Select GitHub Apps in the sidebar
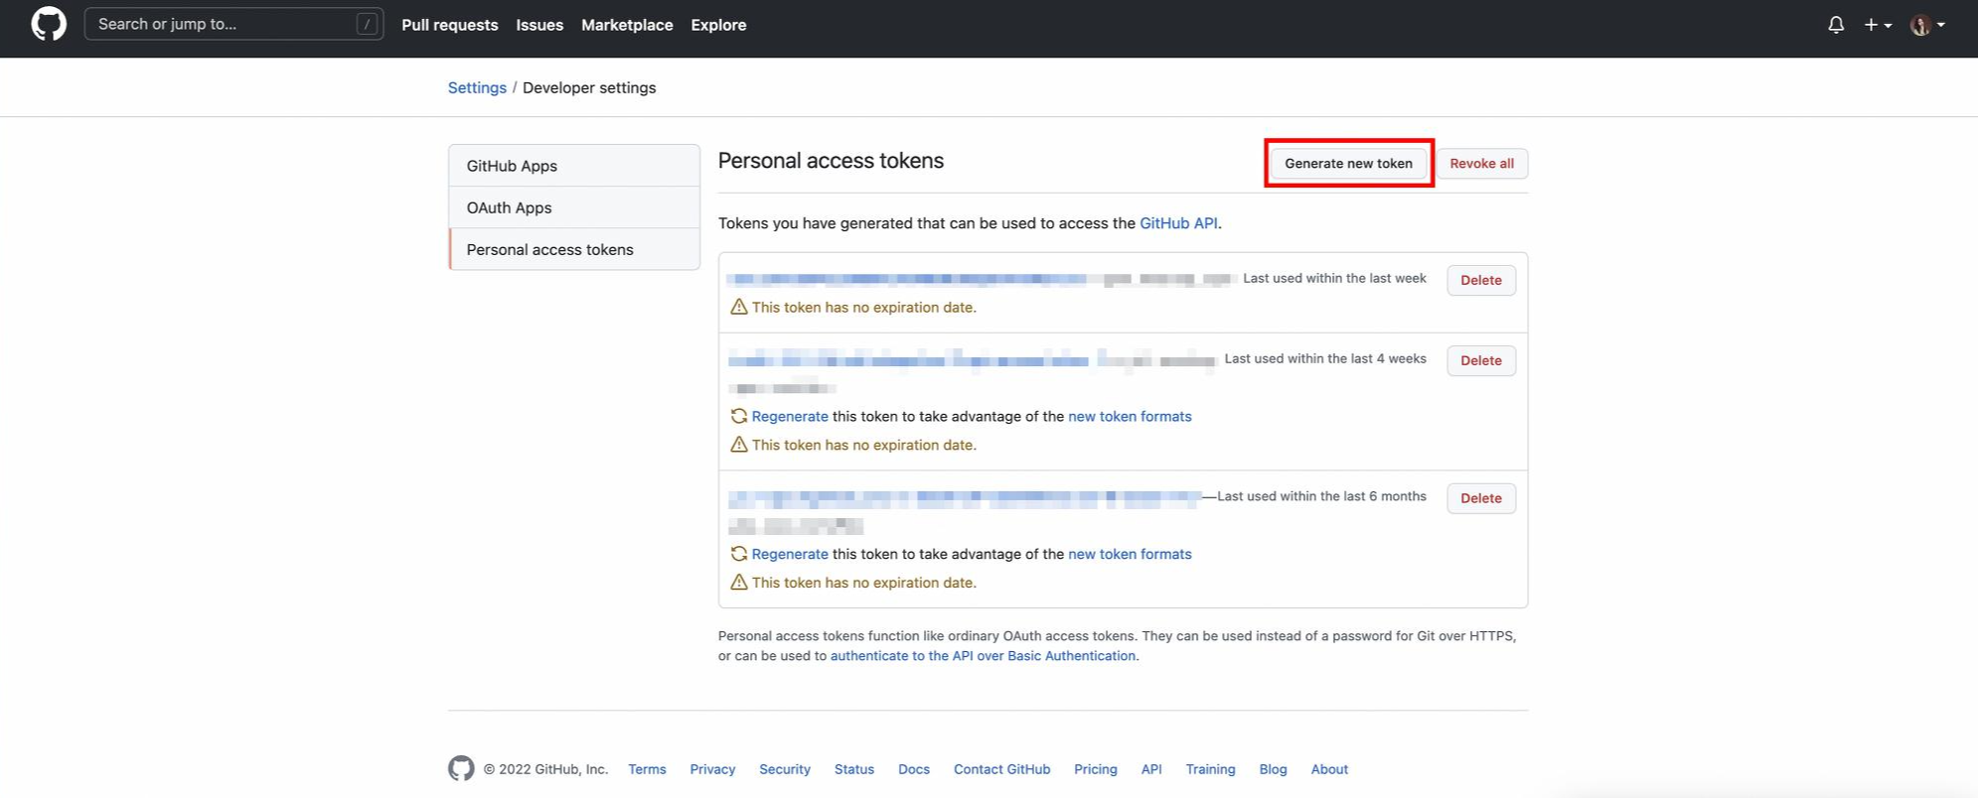 pos(574,166)
